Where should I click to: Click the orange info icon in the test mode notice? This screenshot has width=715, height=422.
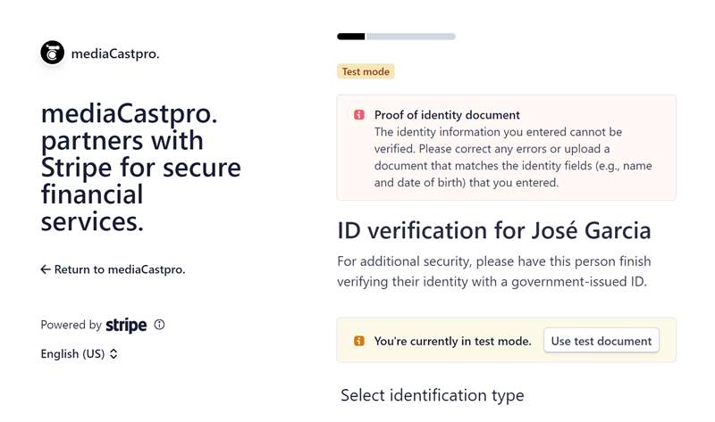coord(359,341)
